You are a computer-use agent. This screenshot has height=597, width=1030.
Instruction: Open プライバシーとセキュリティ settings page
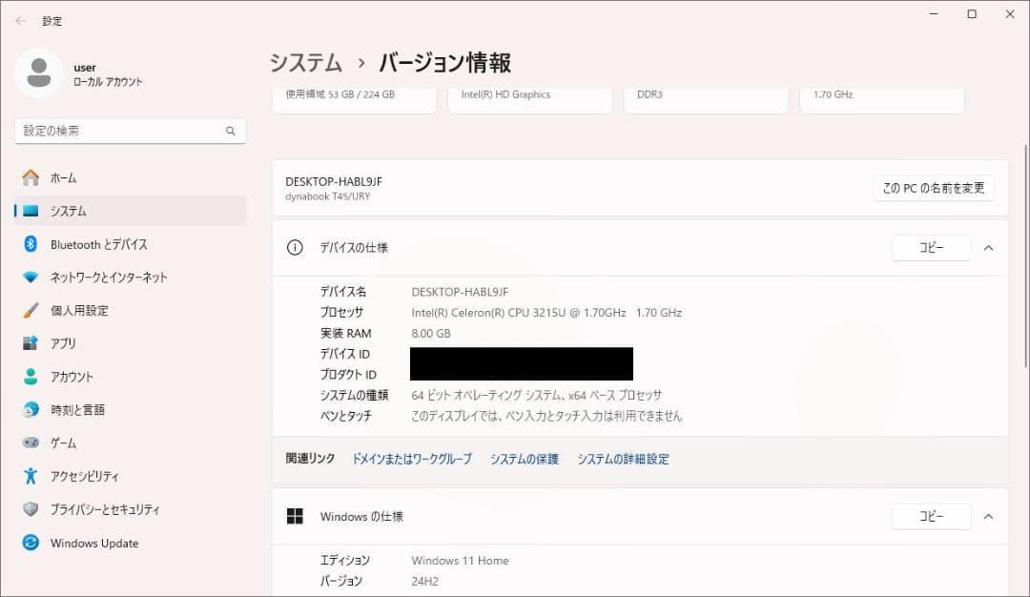coord(130,509)
